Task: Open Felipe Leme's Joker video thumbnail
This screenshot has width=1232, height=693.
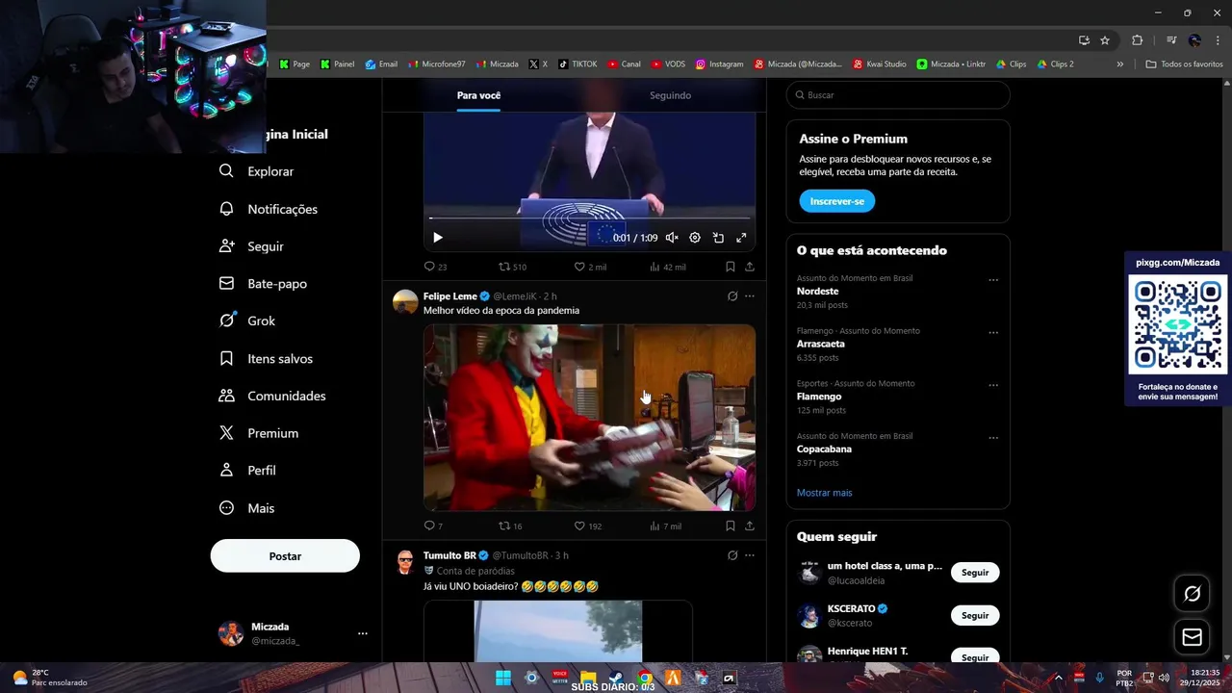Action: pos(589,418)
